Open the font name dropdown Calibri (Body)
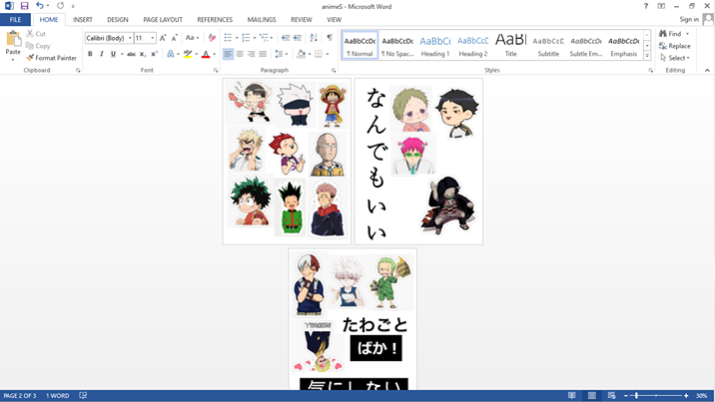The image size is (715, 402). point(130,38)
